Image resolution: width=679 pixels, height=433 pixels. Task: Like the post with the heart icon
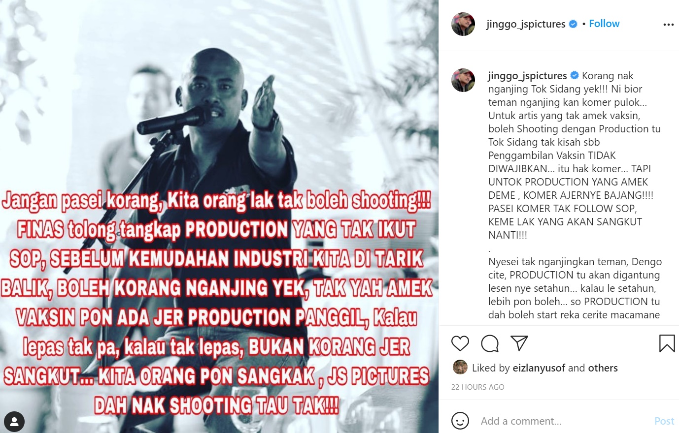460,343
